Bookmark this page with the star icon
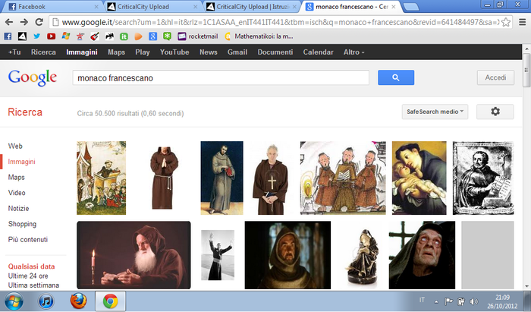The image size is (531, 312). click(506, 22)
